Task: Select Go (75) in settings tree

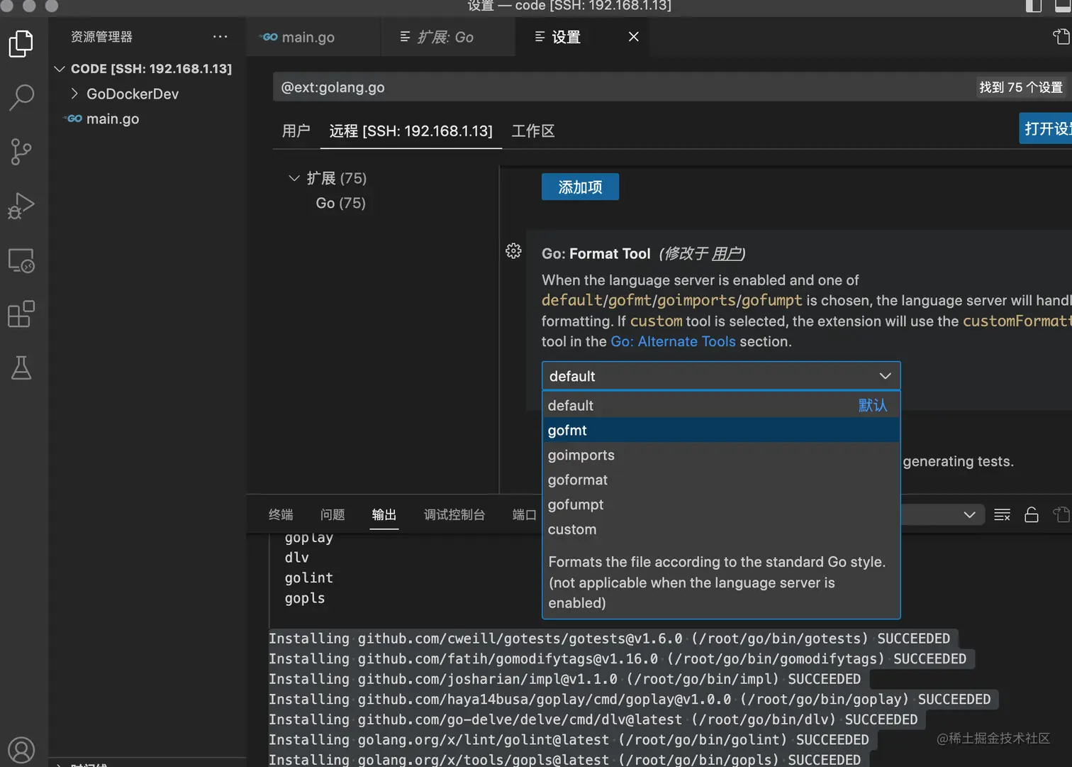Action: [341, 203]
